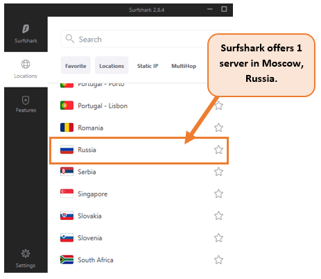This screenshot has width=321, height=279.
Task: Favorite Russia with its star
Action: click(x=218, y=150)
